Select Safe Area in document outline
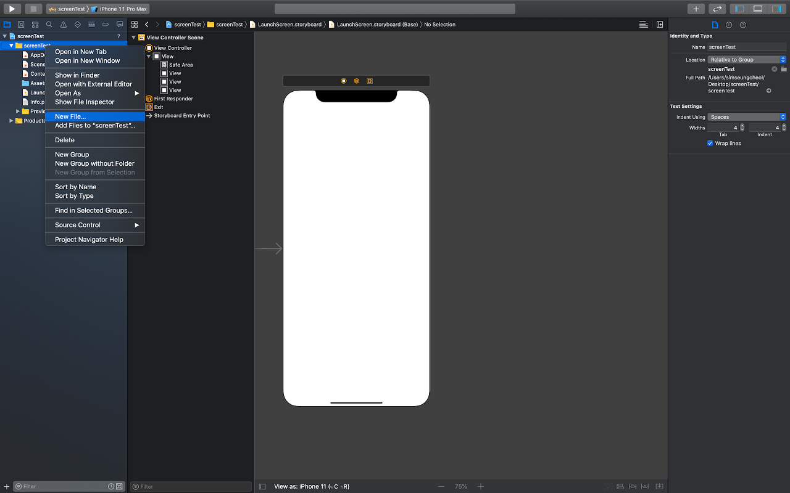This screenshot has height=493, width=790. point(177,65)
